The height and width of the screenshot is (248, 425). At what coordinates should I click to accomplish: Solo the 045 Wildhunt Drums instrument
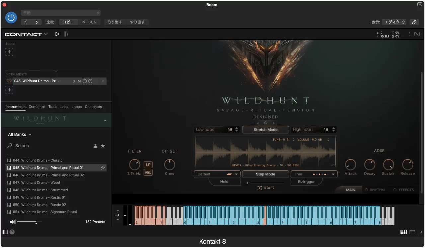74,81
